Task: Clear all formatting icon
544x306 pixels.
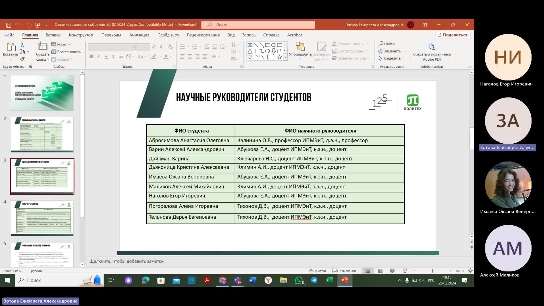Action: (x=170, y=46)
